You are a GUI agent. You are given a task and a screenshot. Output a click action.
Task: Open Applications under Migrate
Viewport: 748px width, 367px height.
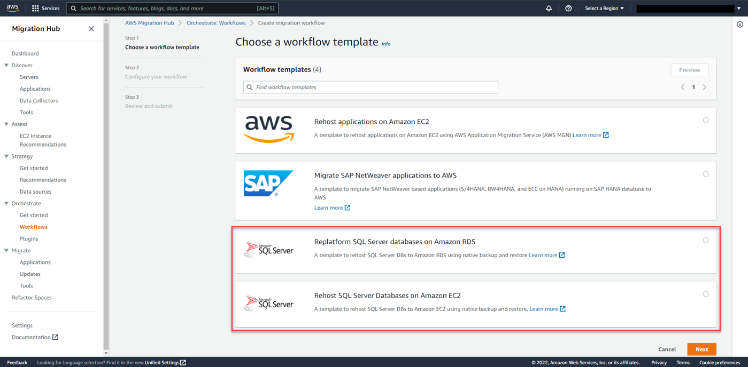pos(35,262)
